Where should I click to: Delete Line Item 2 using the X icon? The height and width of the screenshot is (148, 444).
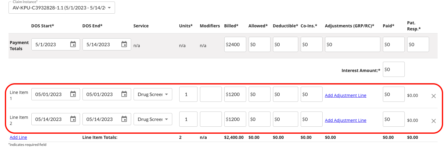click(x=434, y=121)
